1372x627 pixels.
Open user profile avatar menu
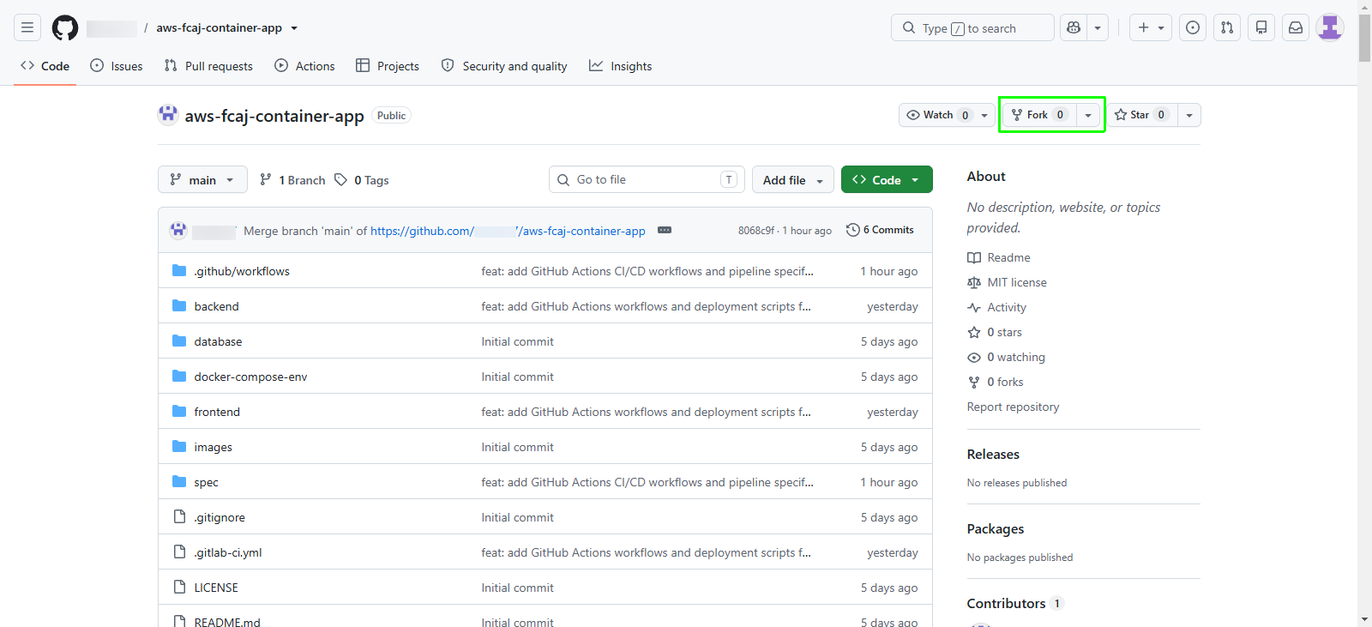pyautogui.click(x=1330, y=27)
